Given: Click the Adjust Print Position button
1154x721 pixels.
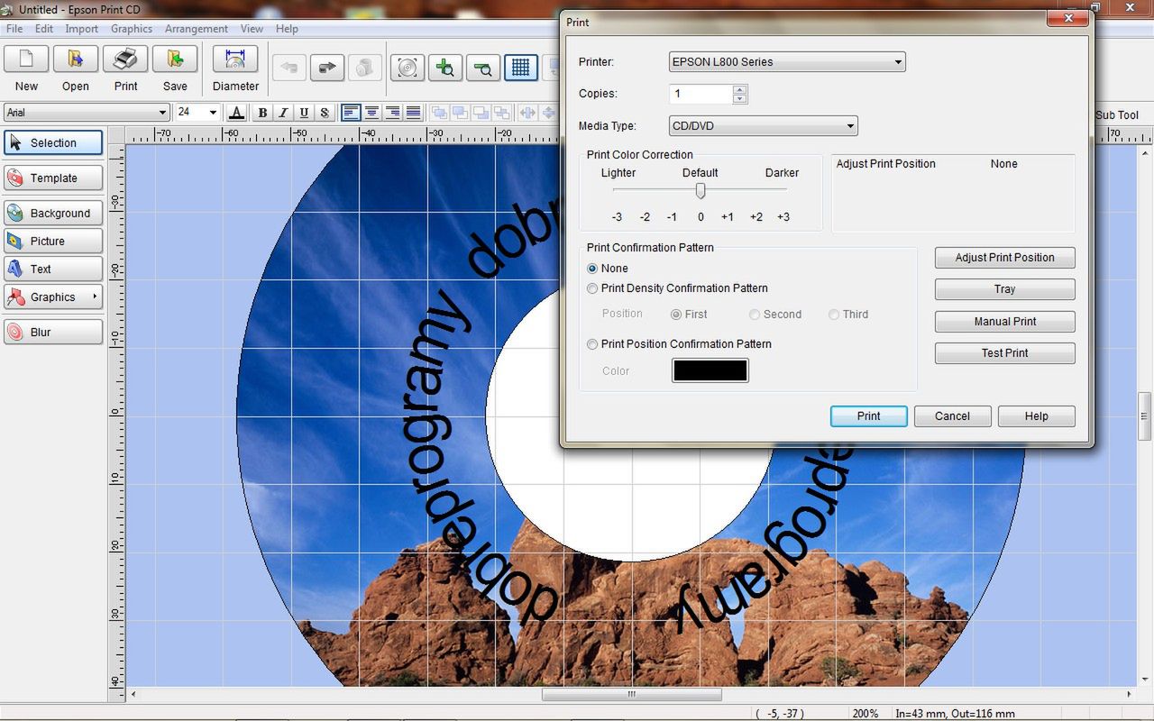Looking at the screenshot, I should click(1004, 258).
